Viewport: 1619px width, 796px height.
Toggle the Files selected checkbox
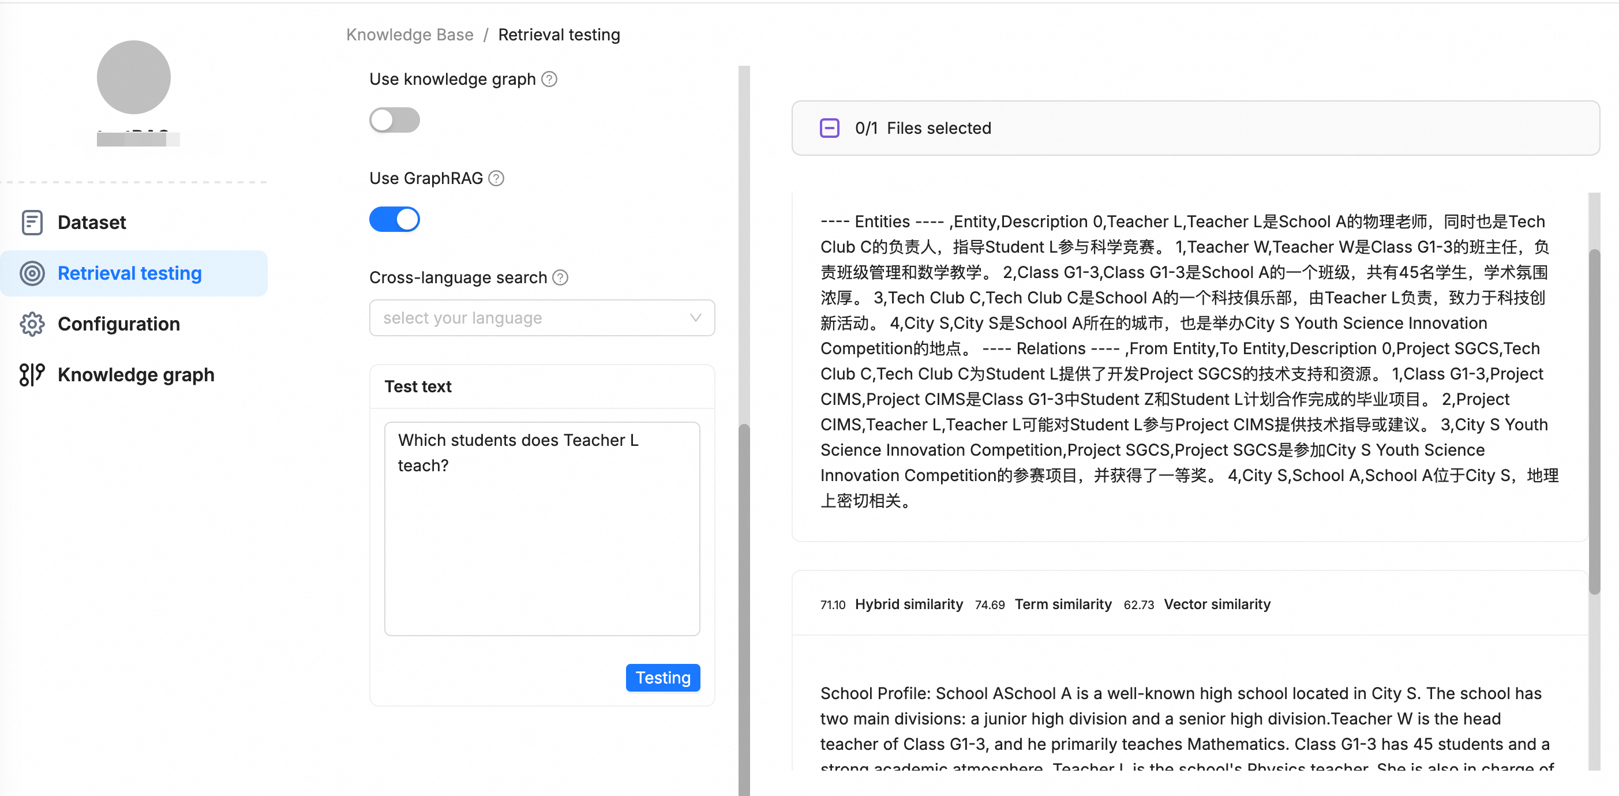(829, 128)
